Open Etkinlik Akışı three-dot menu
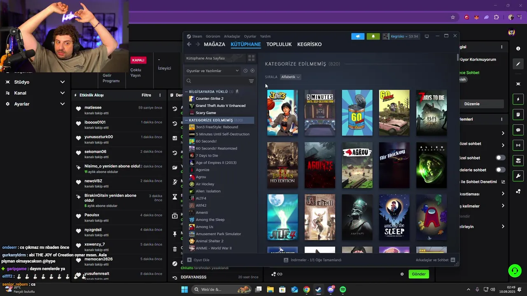 click(x=160, y=95)
